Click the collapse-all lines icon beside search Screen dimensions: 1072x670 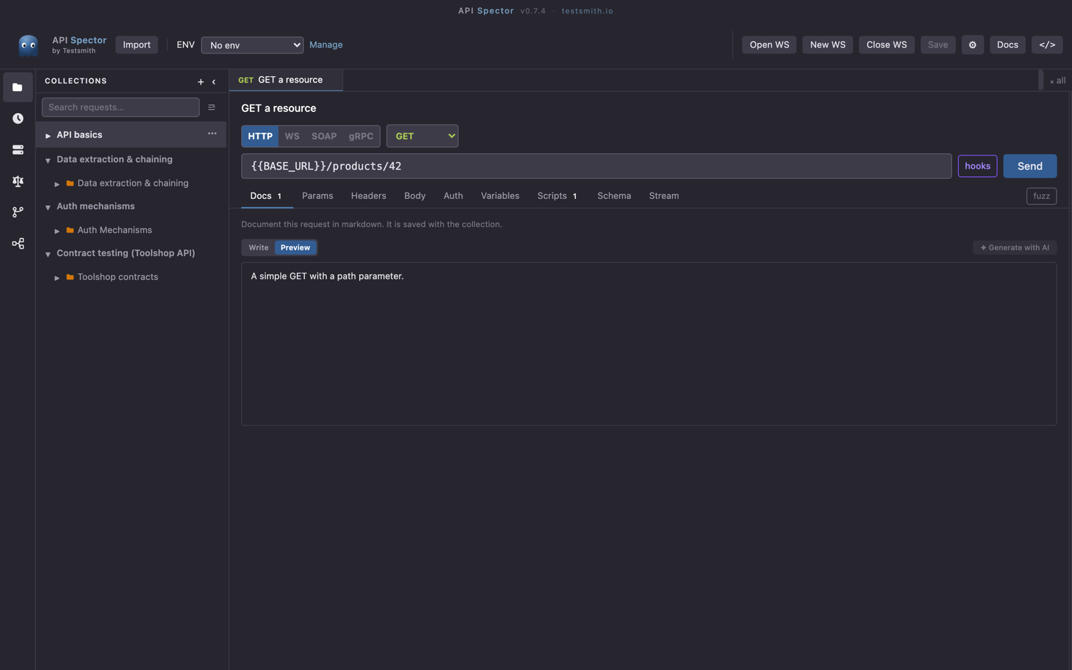(212, 107)
